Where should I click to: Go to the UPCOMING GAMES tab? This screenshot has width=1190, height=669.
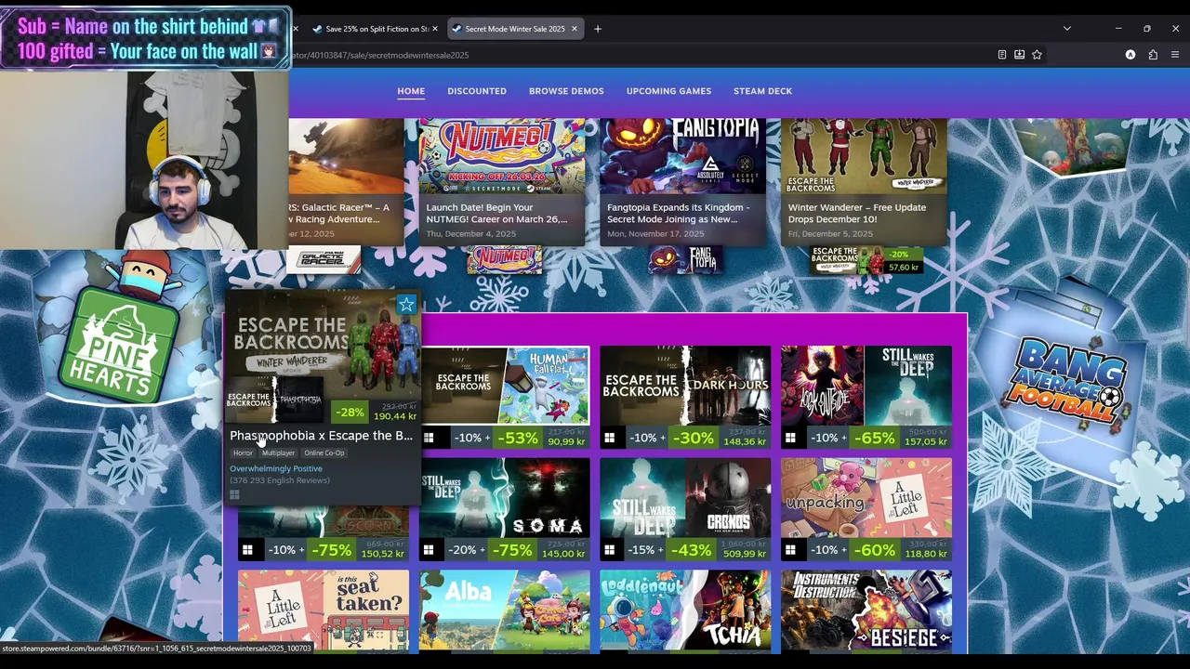[668, 91]
